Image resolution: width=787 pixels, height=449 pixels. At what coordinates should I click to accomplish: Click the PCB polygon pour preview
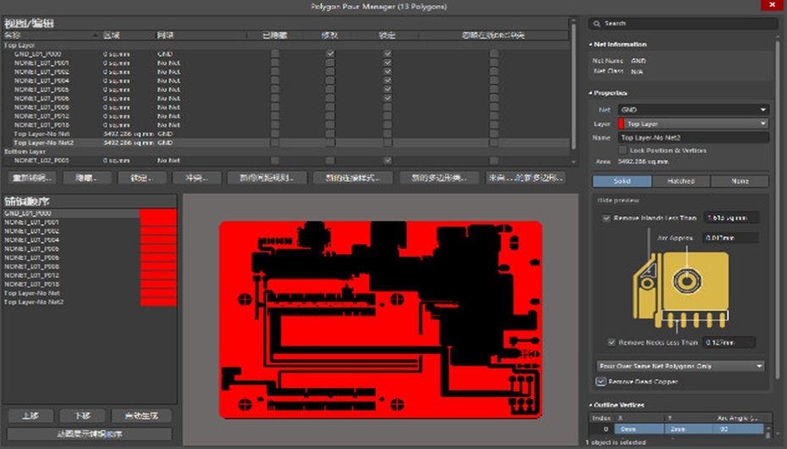[x=381, y=320]
